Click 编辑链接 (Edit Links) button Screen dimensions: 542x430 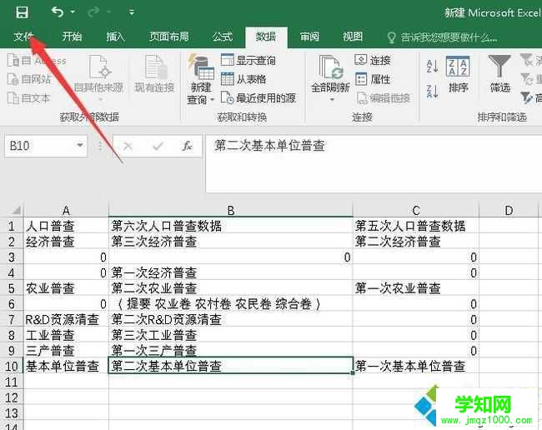pyautogui.click(x=384, y=98)
